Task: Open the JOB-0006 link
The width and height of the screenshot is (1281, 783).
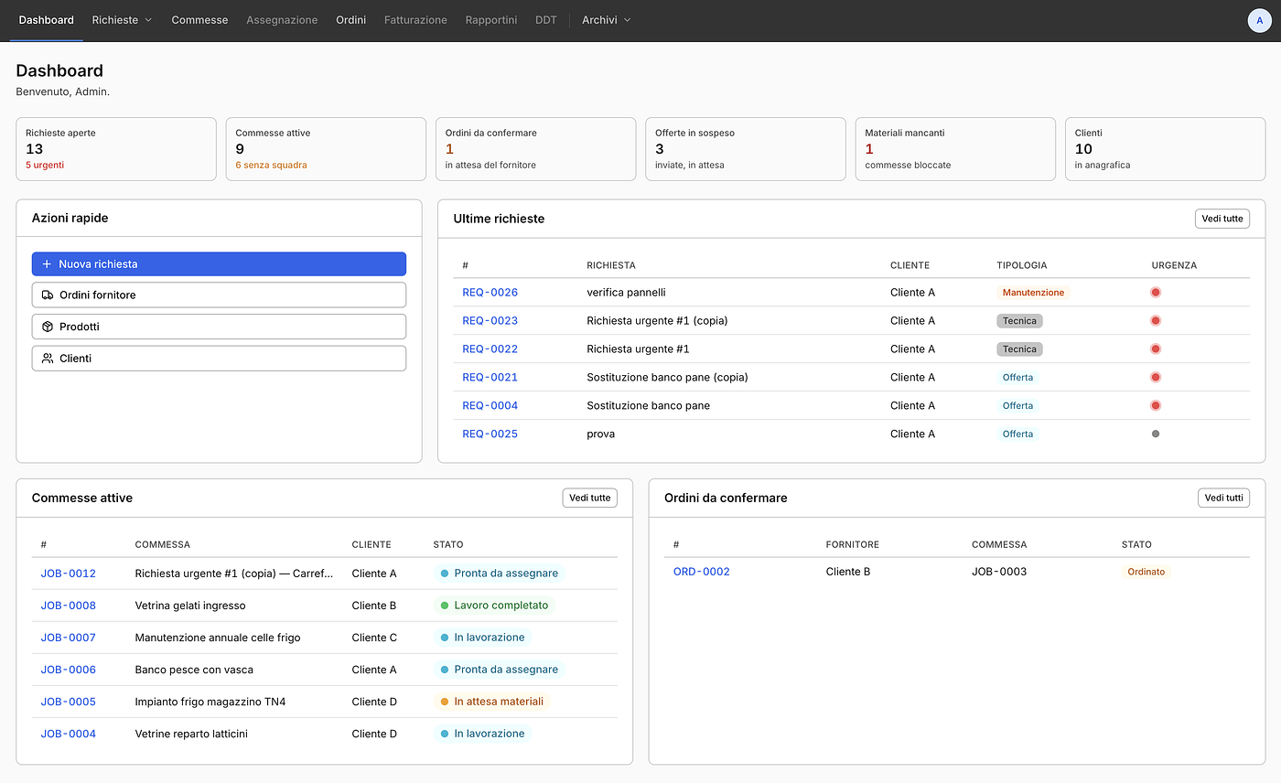Action: click(x=69, y=670)
